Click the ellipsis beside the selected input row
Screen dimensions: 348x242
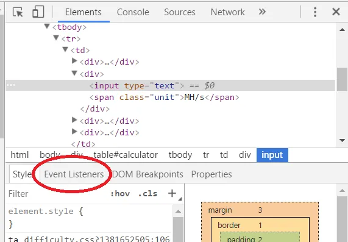point(11,85)
